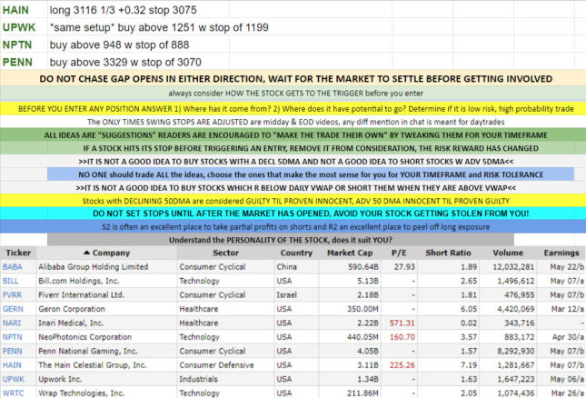The height and width of the screenshot is (398, 586).
Task: Click the sort arrow beside Company
Action: (86, 253)
